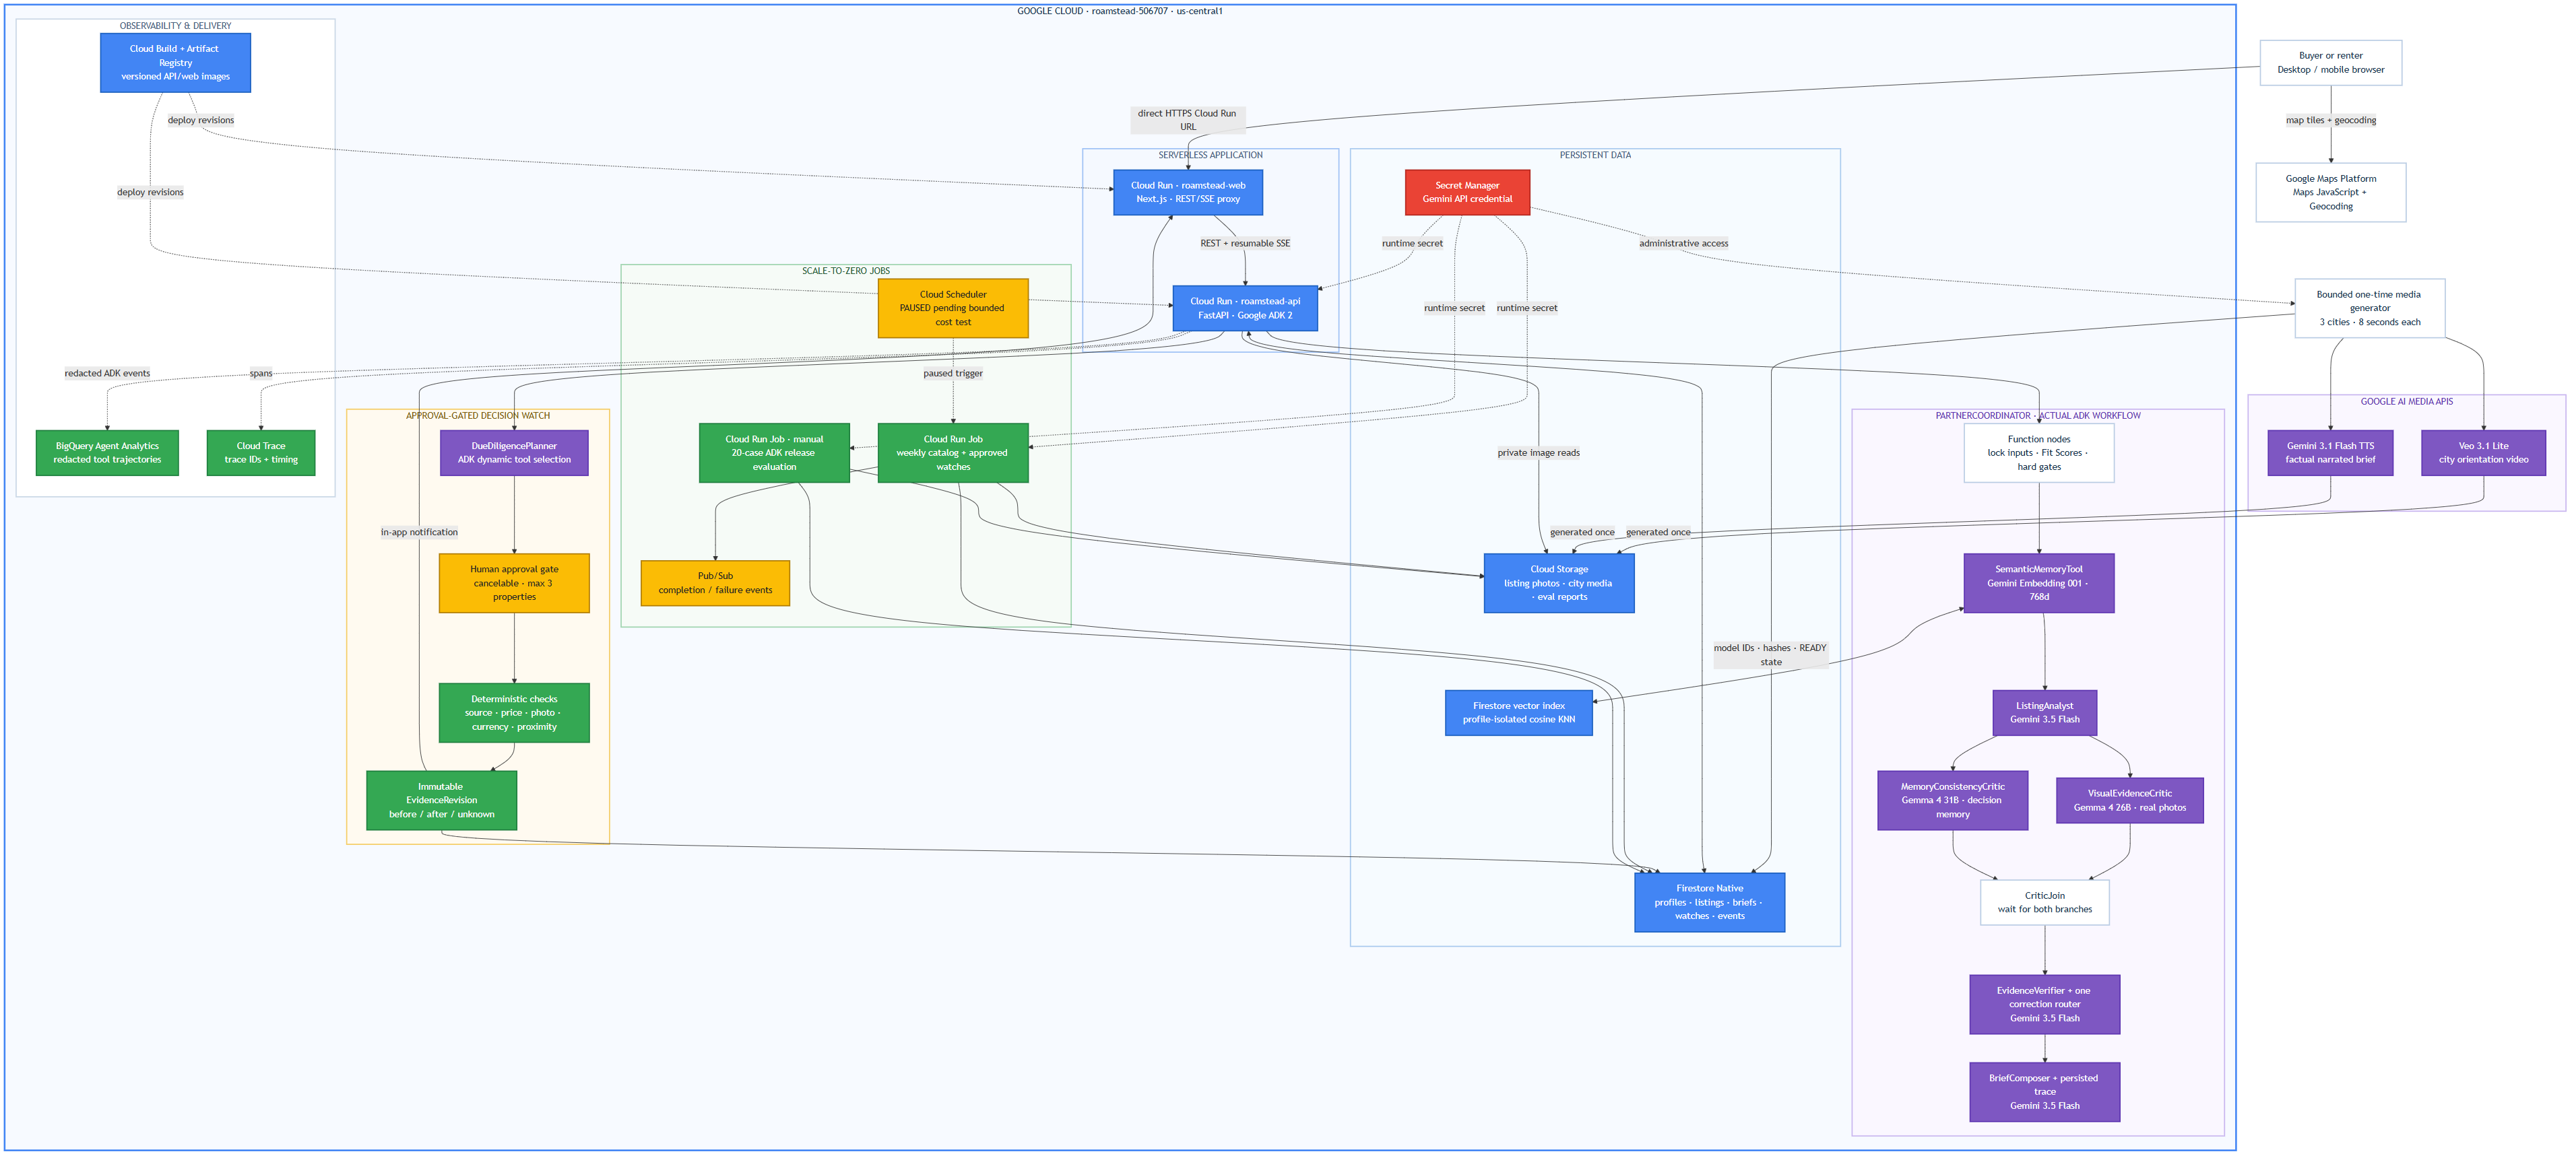Click the OBSERVABILITY & DELIVERY group title
2576x1158 pixels.
point(175,26)
